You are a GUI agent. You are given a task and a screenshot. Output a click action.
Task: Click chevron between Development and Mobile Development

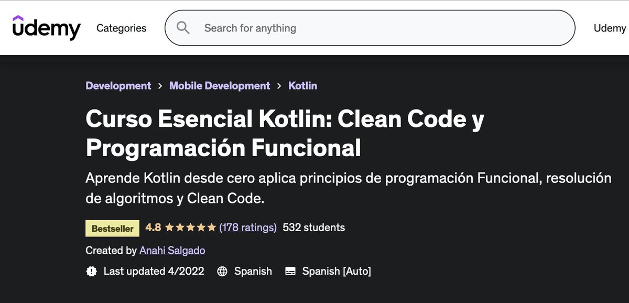tap(160, 86)
